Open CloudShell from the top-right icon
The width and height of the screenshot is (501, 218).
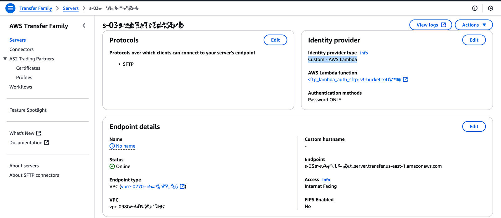tap(490, 8)
